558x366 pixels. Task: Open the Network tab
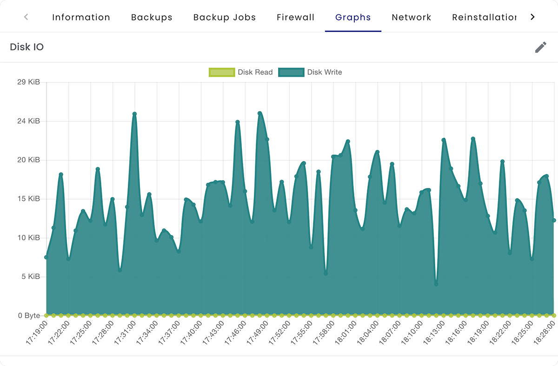click(x=412, y=18)
